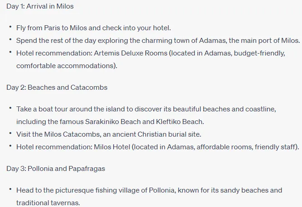Click the Sarakiniko Beach and Kleftiko Beach line
The width and height of the screenshot is (302, 207).
(x=110, y=122)
